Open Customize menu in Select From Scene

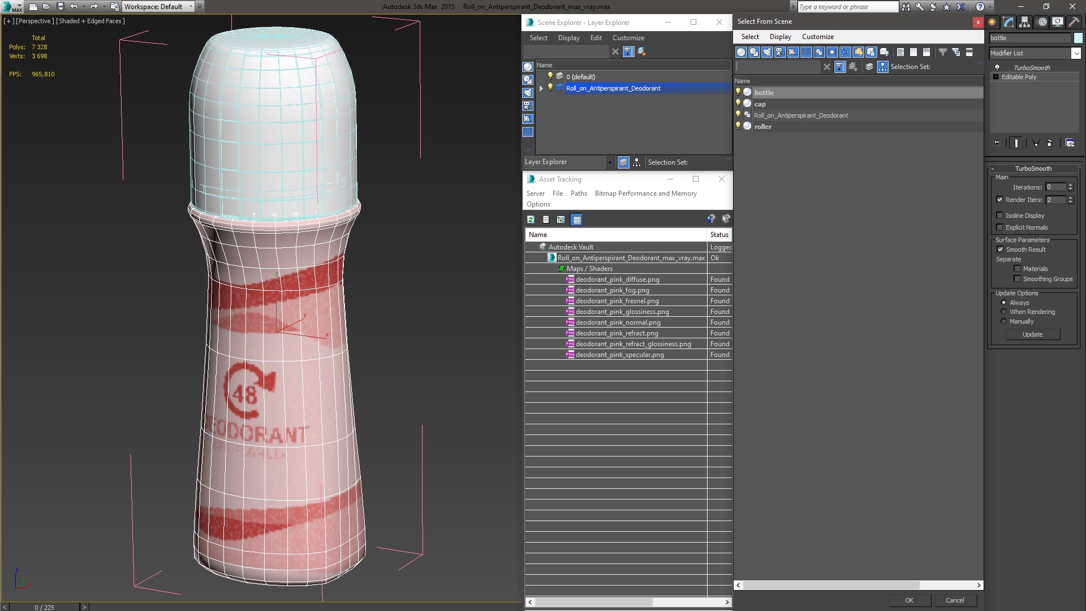[x=817, y=37]
